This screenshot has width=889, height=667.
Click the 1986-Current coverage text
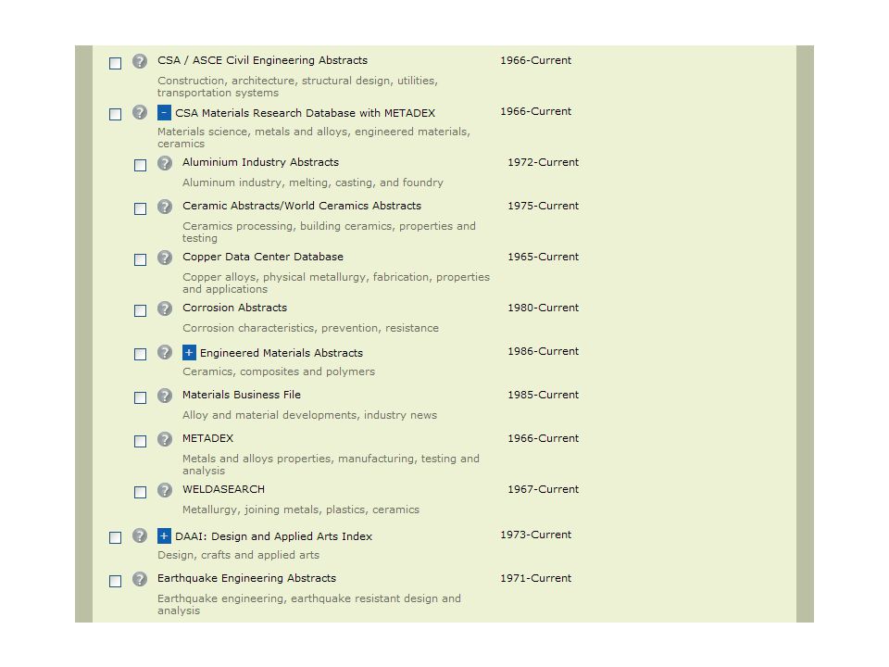(x=544, y=351)
